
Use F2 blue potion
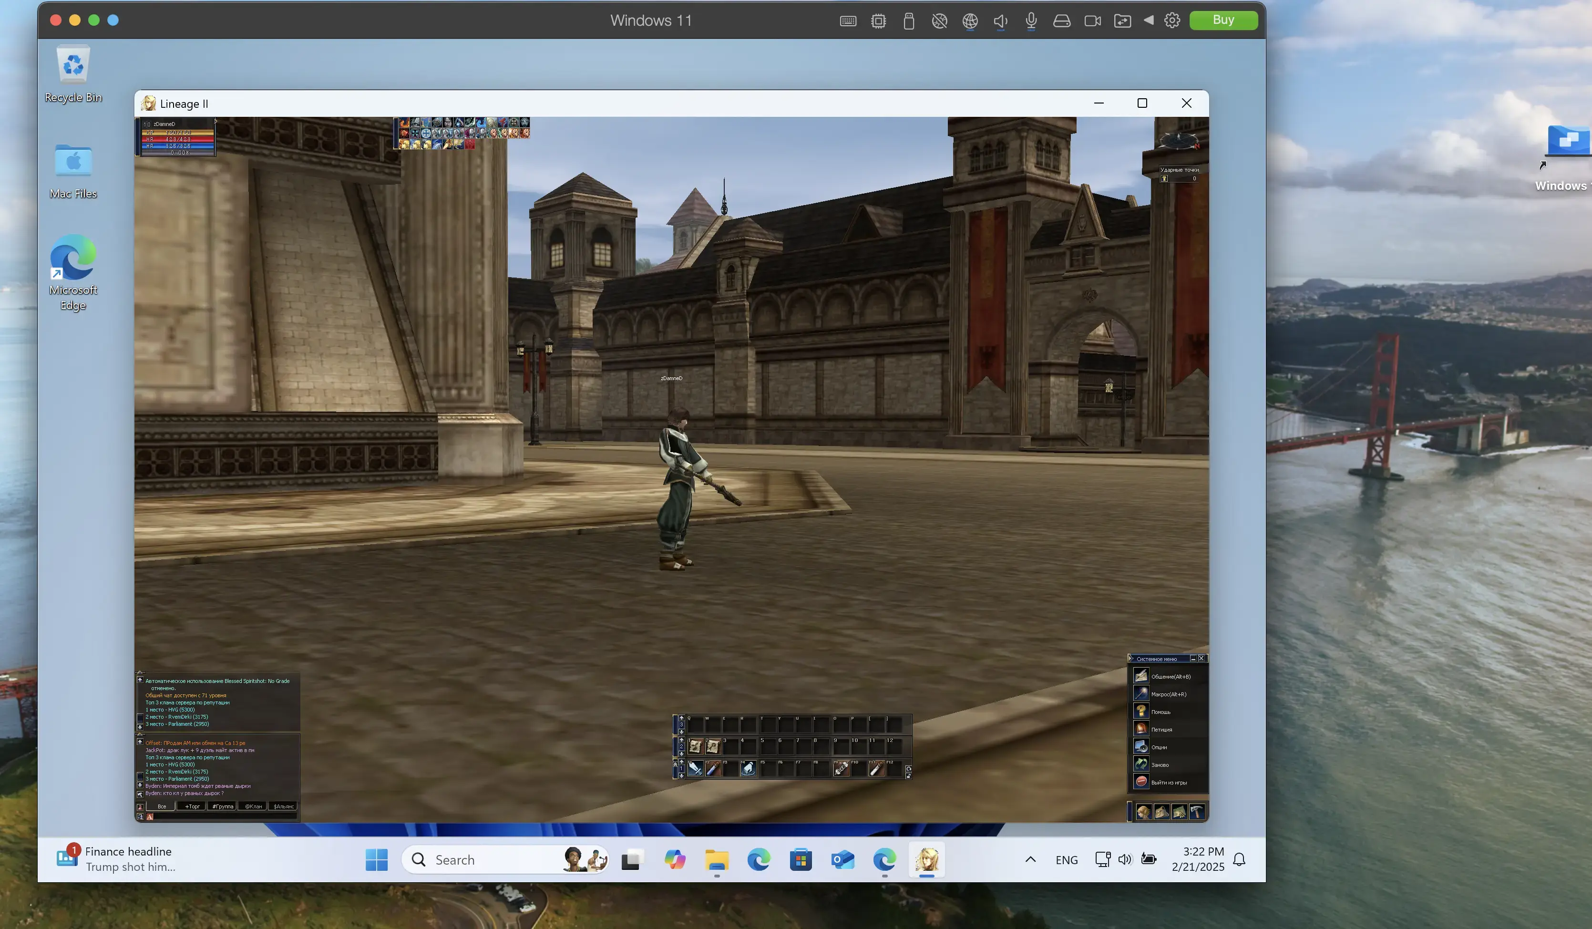point(713,768)
